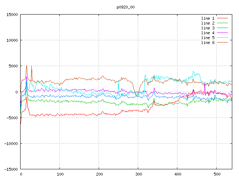Click the 15000 y-axis tick label
The image size is (239, 179).
coord(12,15)
